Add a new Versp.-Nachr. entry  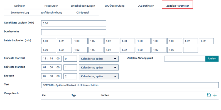[x=215, y=95]
